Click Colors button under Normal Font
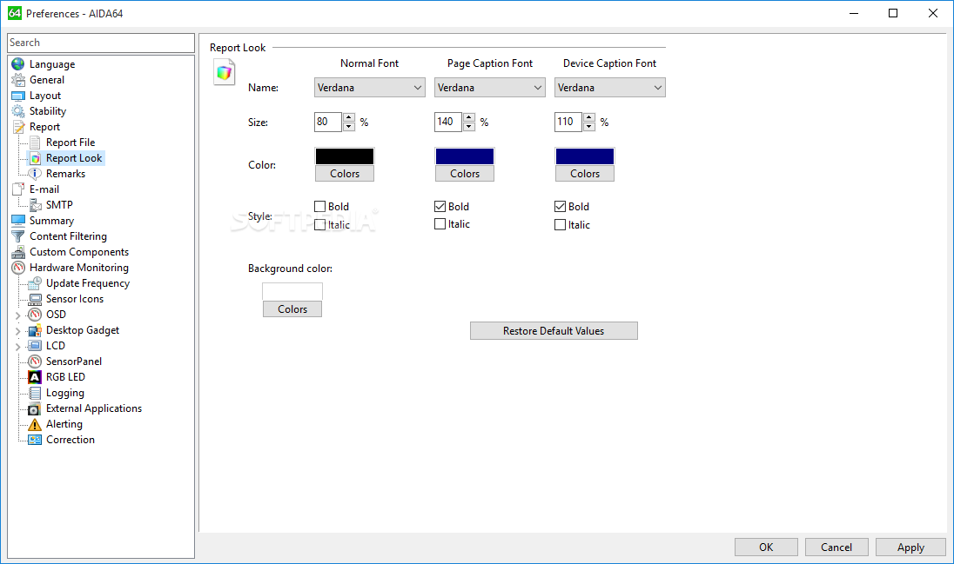 click(x=345, y=173)
